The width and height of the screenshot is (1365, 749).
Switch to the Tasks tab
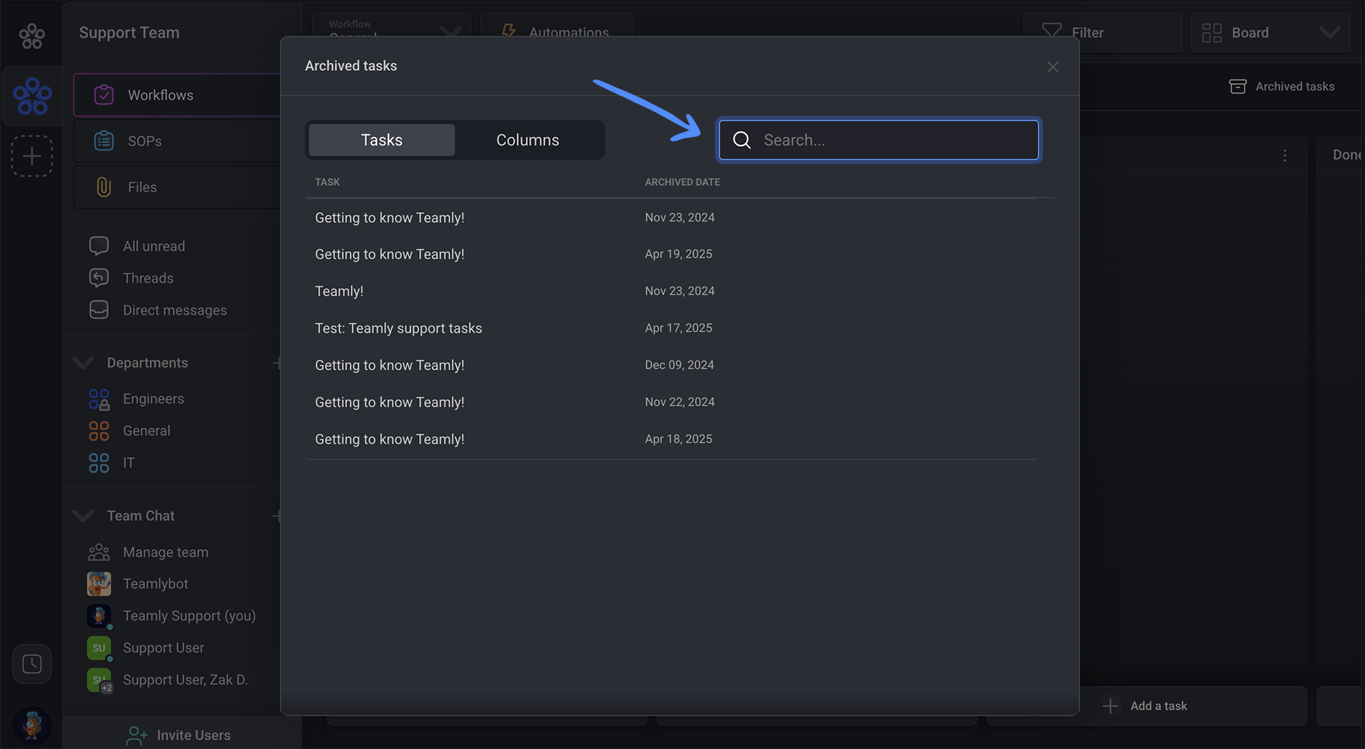click(382, 140)
